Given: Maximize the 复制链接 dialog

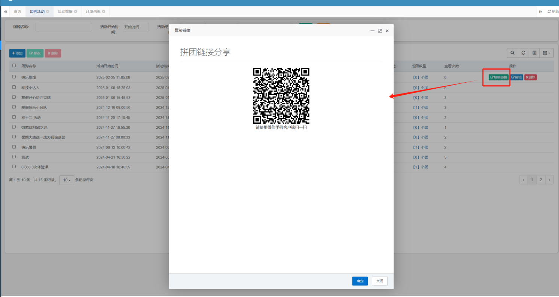Looking at the screenshot, I should click(380, 31).
